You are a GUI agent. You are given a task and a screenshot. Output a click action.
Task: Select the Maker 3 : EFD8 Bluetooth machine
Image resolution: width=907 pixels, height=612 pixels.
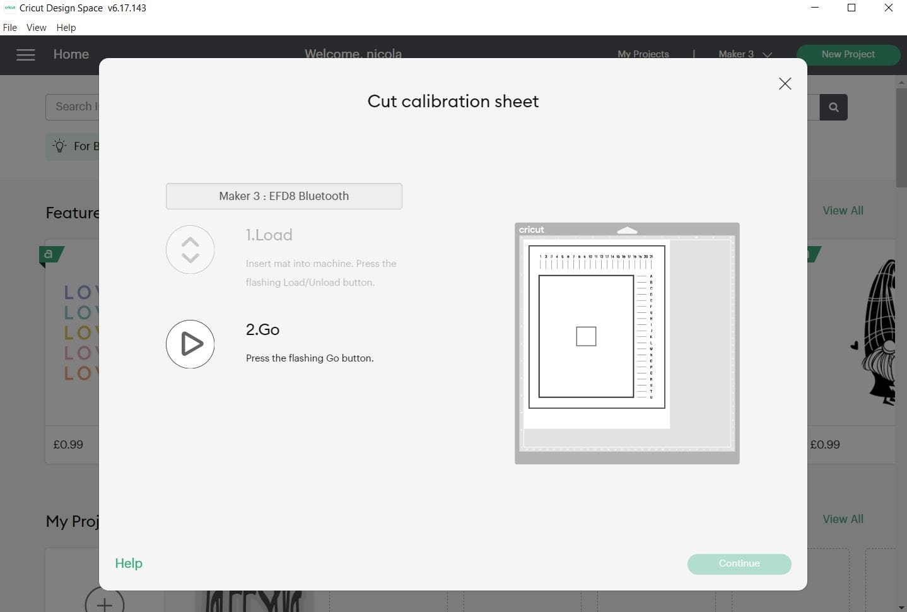(x=284, y=196)
